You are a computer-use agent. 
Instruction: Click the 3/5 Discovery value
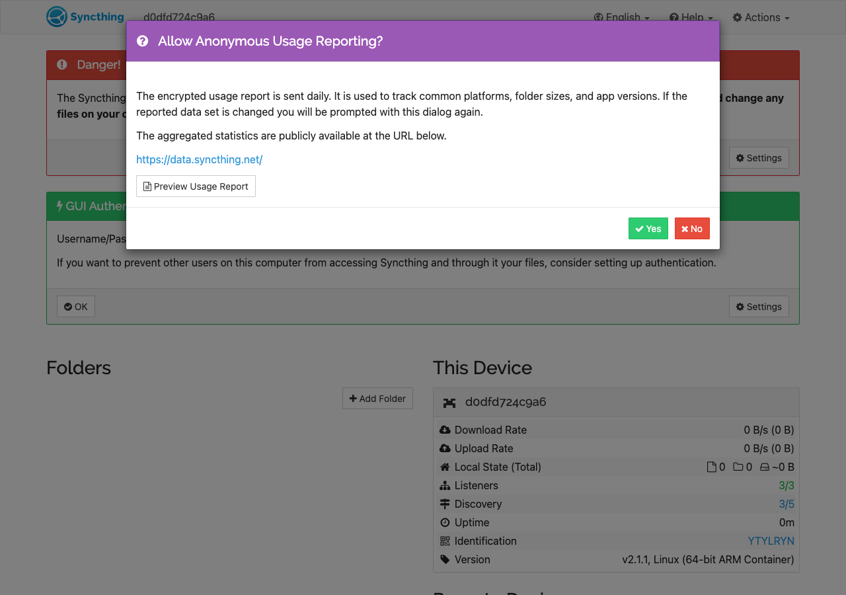(787, 504)
